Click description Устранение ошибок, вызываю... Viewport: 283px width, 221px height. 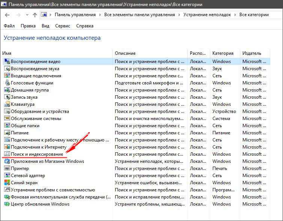148,183
